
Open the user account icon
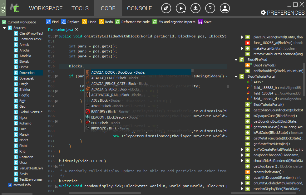pos(225,8)
